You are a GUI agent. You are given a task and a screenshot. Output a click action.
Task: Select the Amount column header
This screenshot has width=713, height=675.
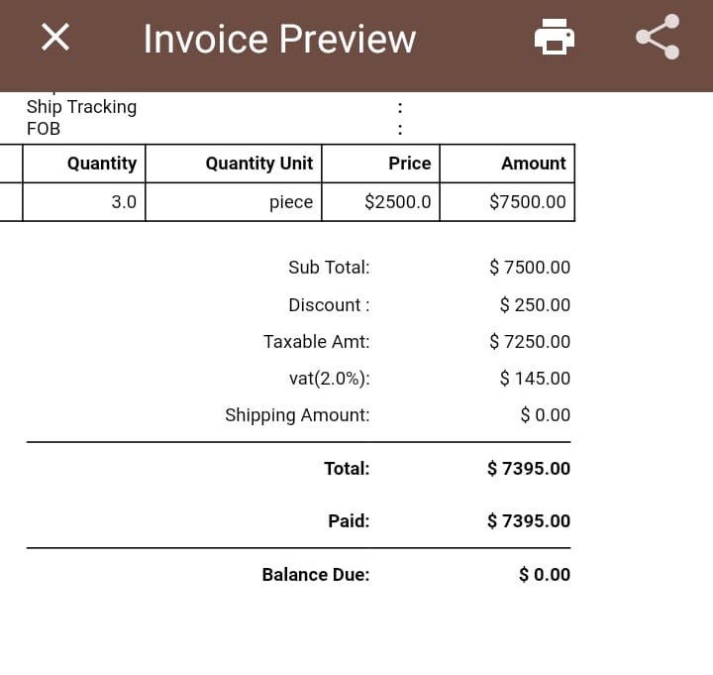click(507, 164)
